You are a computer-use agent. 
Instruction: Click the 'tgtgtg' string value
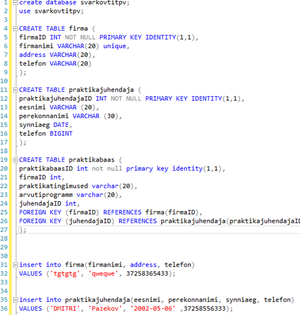pos(59,273)
